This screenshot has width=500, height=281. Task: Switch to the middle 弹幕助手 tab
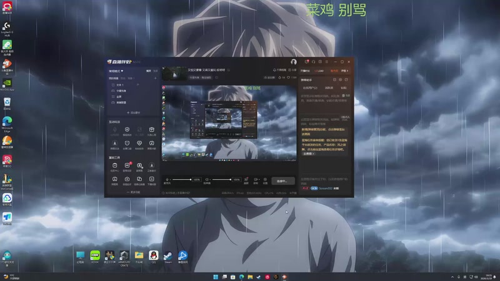pyautogui.click(x=329, y=88)
